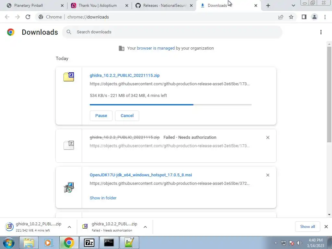
Task: Open Windows Explorer from taskbar
Action: click(x=29, y=243)
